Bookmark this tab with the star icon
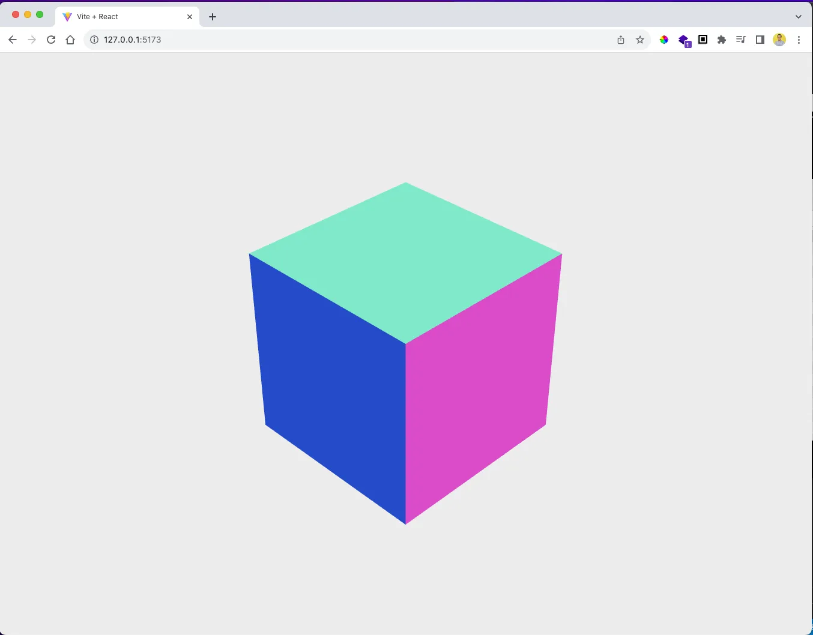The width and height of the screenshot is (813, 635). click(x=640, y=40)
